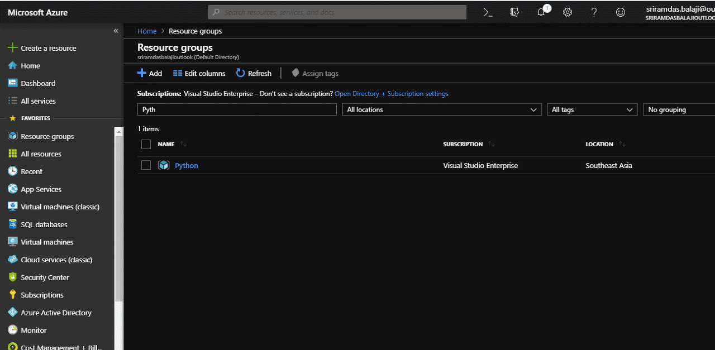Click the Open Directory + Subscription settings link
The width and height of the screenshot is (715, 350).
click(x=392, y=94)
